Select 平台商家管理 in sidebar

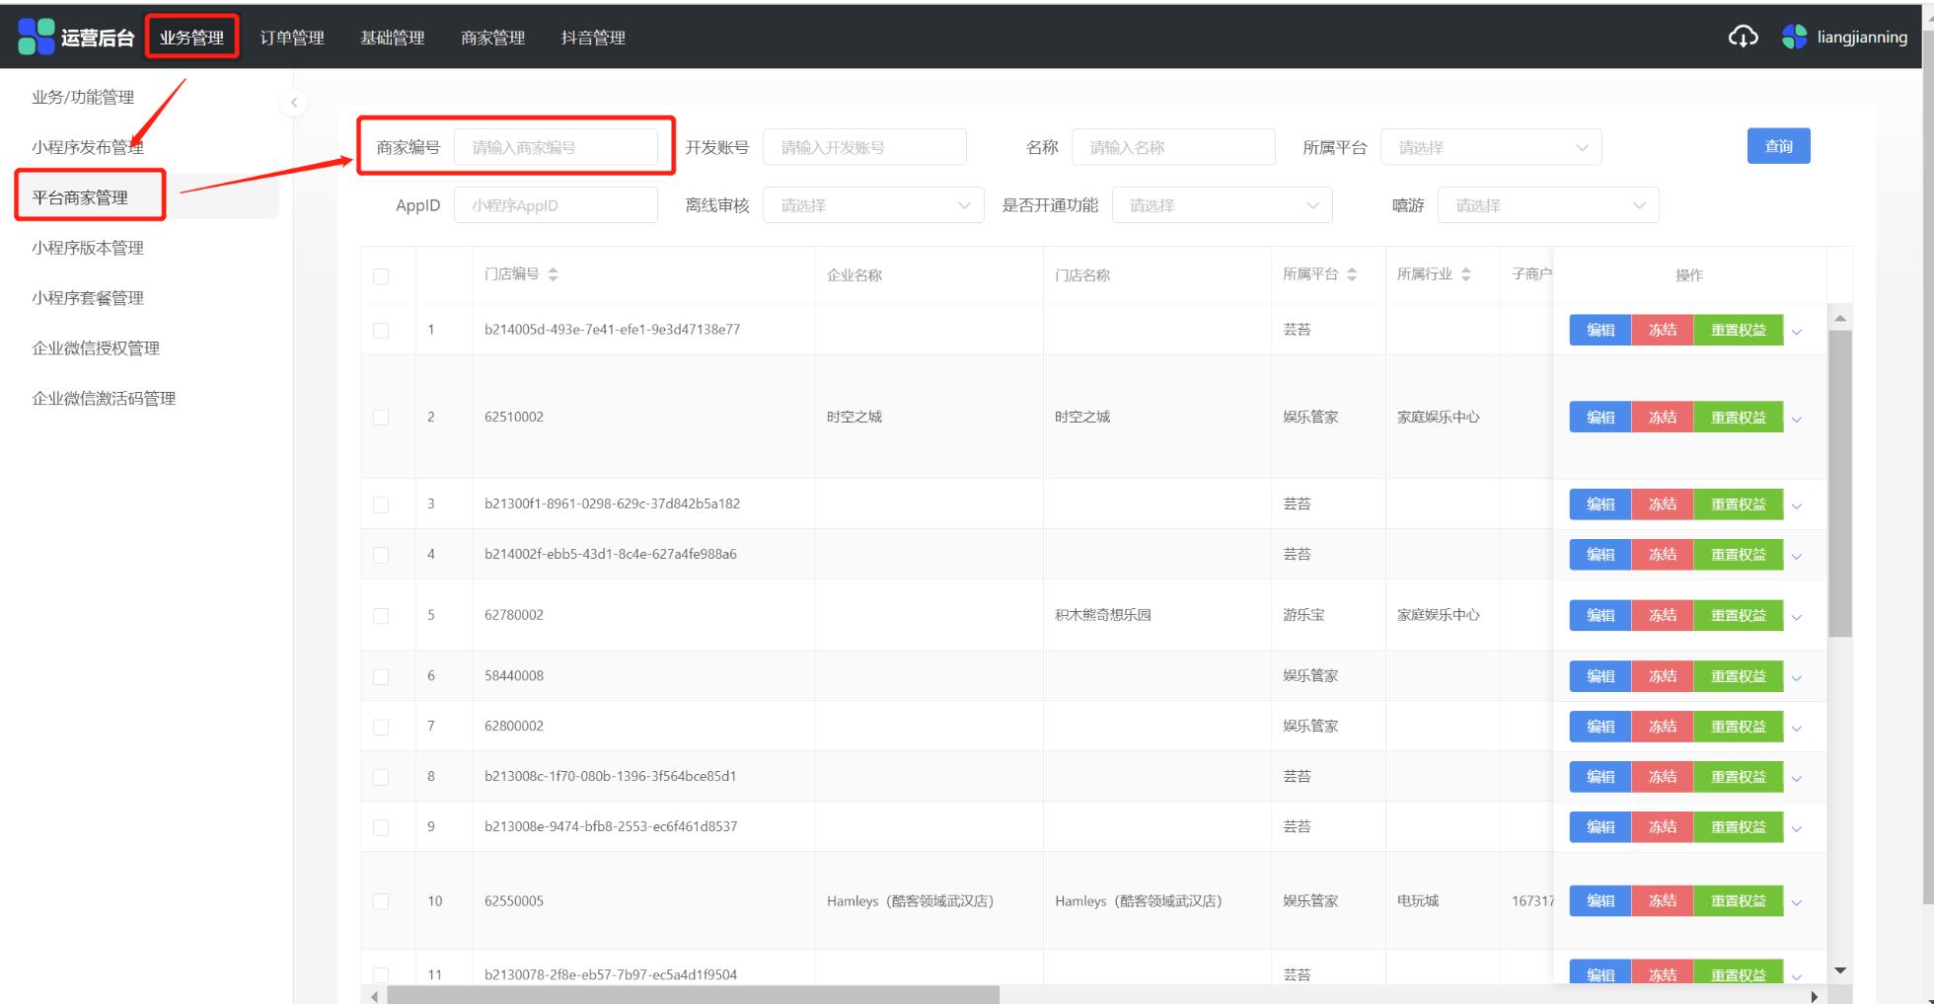80,197
